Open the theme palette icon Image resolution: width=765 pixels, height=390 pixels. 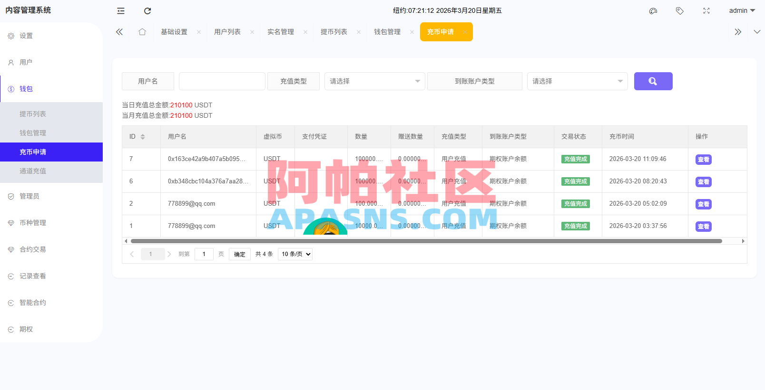[x=653, y=11]
